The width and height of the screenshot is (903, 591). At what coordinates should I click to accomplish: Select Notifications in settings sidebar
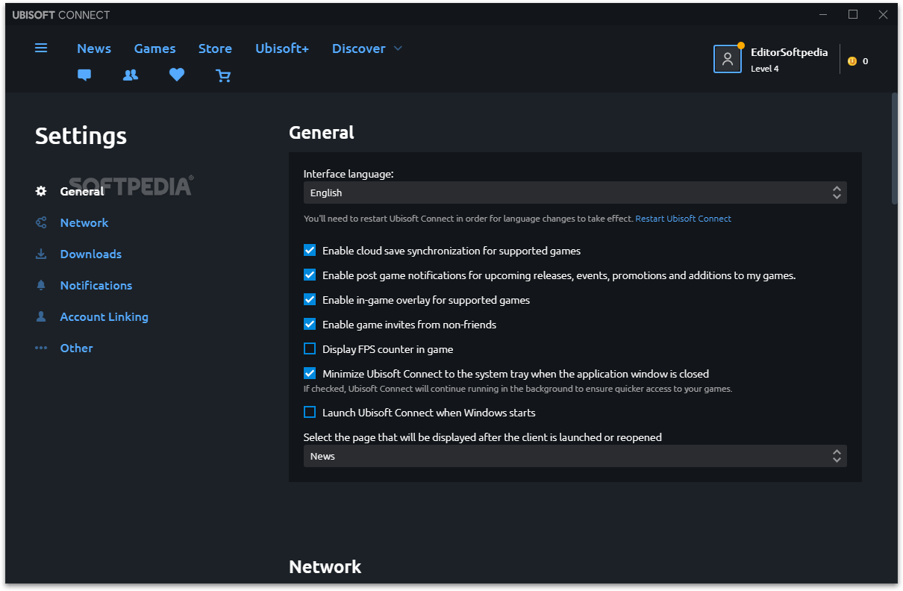pos(96,285)
